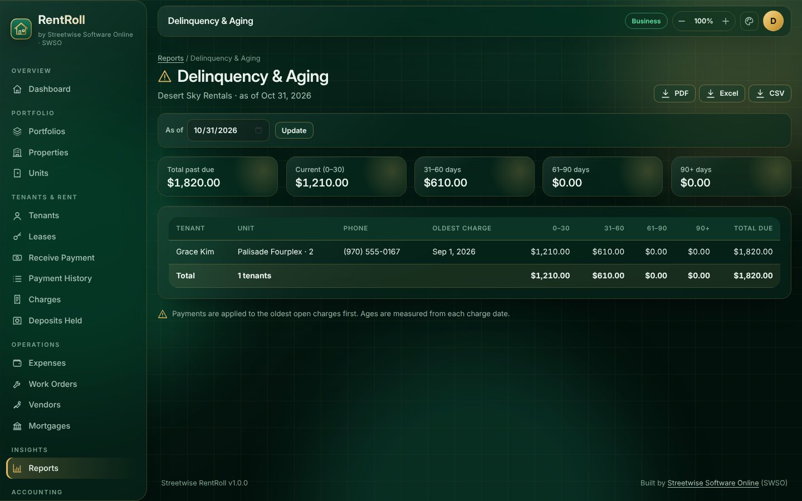Viewport: 802px width, 501px height.
Task: Click the Expenses wallet icon
Action: [x=17, y=363]
